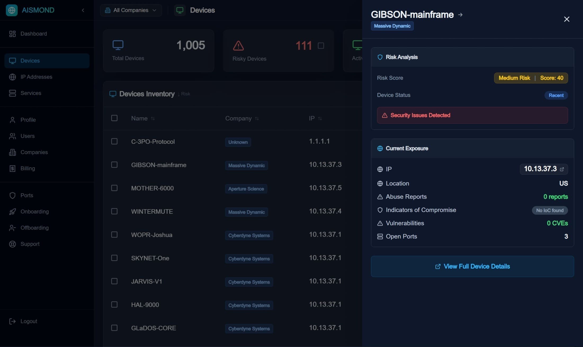Open the IP Addresses section via globe icon
The height and width of the screenshot is (347, 583).
point(12,77)
